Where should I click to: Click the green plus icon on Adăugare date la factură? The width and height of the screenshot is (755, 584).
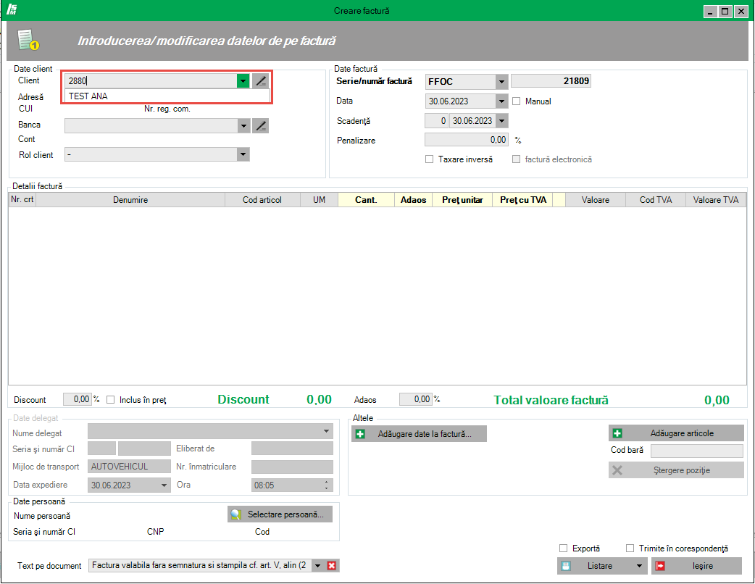tap(359, 434)
